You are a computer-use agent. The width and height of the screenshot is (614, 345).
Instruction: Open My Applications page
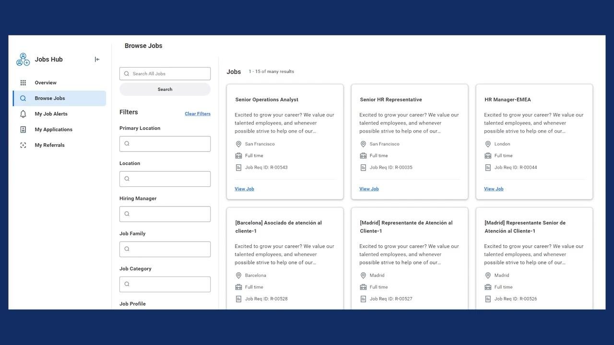(x=59, y=129)
